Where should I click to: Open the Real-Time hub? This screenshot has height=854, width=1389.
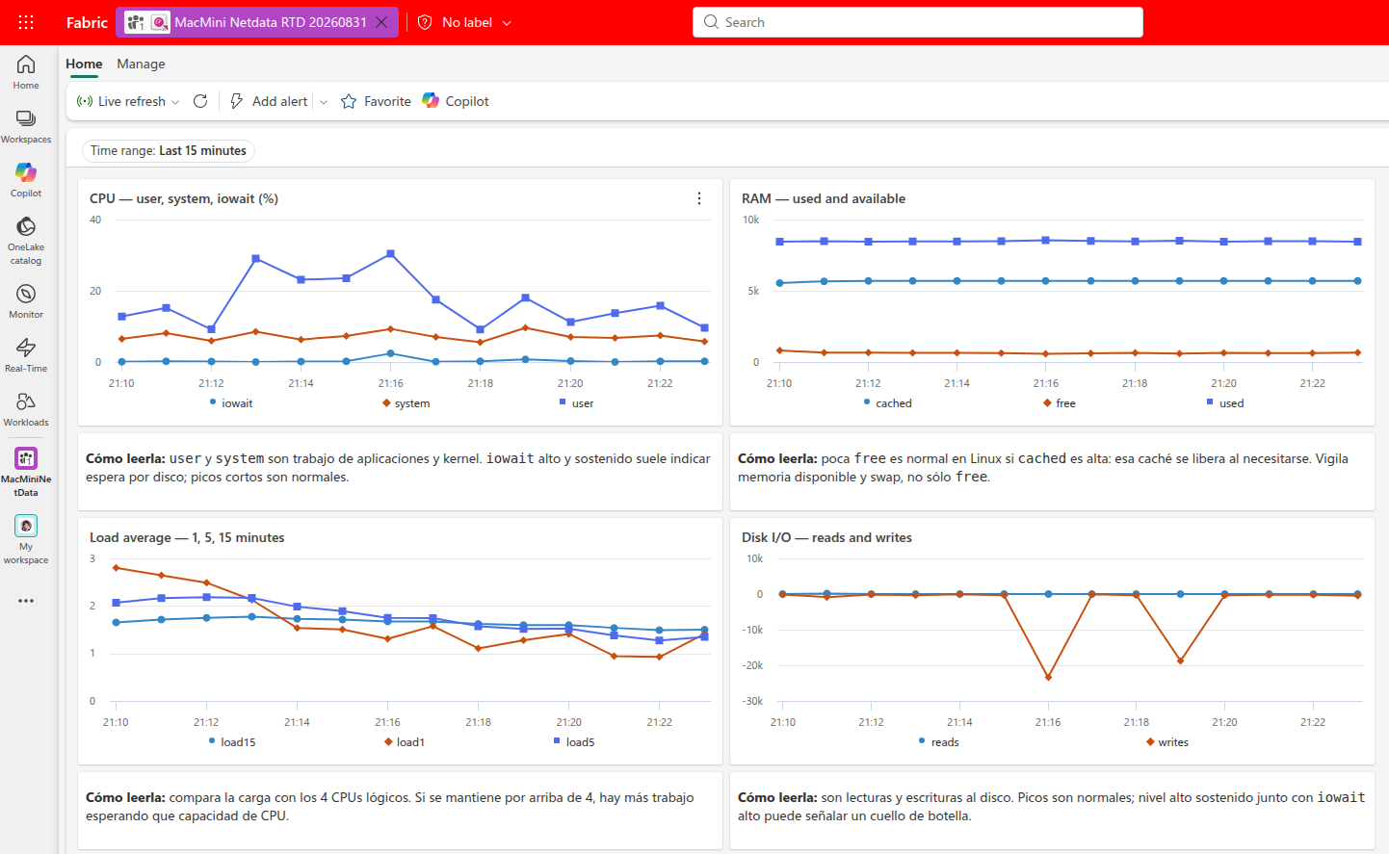[x=26, y=355]
